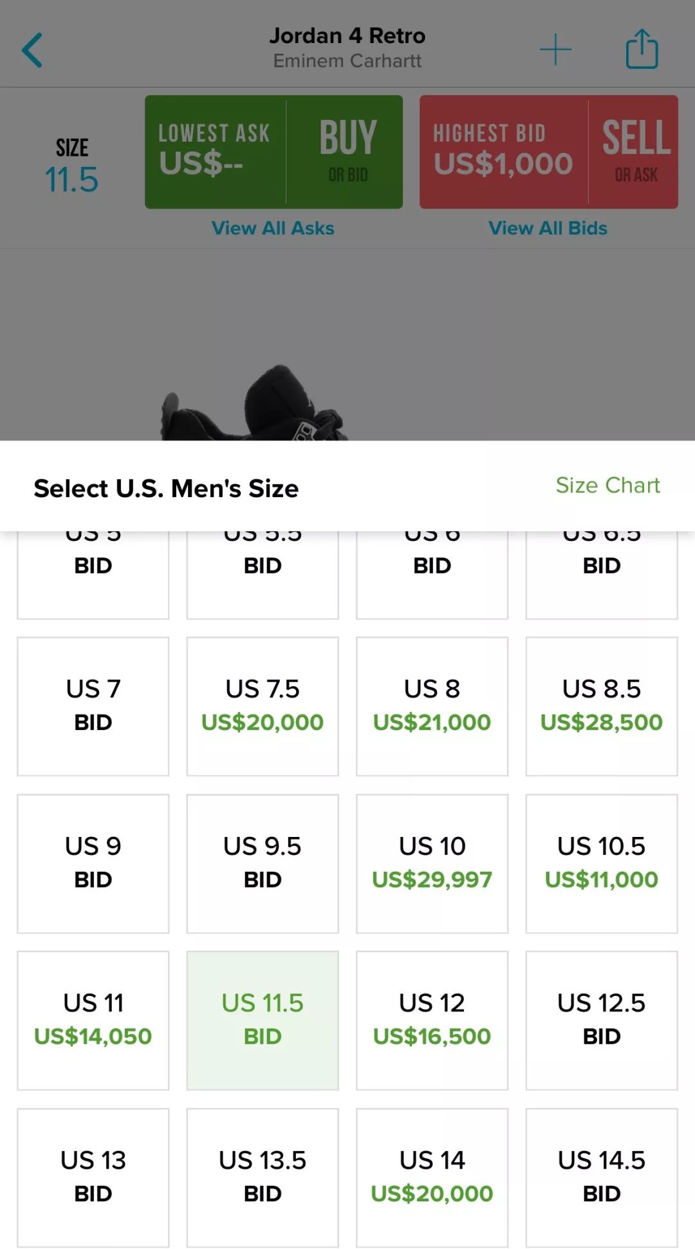
Task: Pick size US 11 at US$14,050
Action: (93, 1020)
